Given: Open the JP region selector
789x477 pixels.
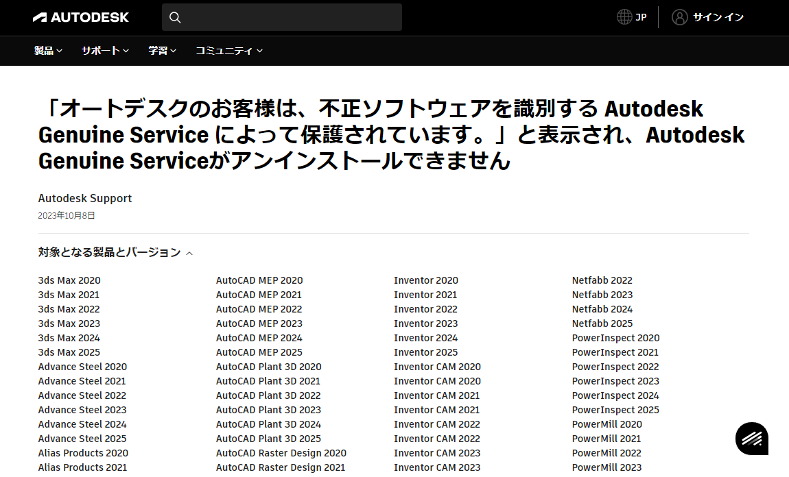Looking at the screenshot, I should [631, 17].
